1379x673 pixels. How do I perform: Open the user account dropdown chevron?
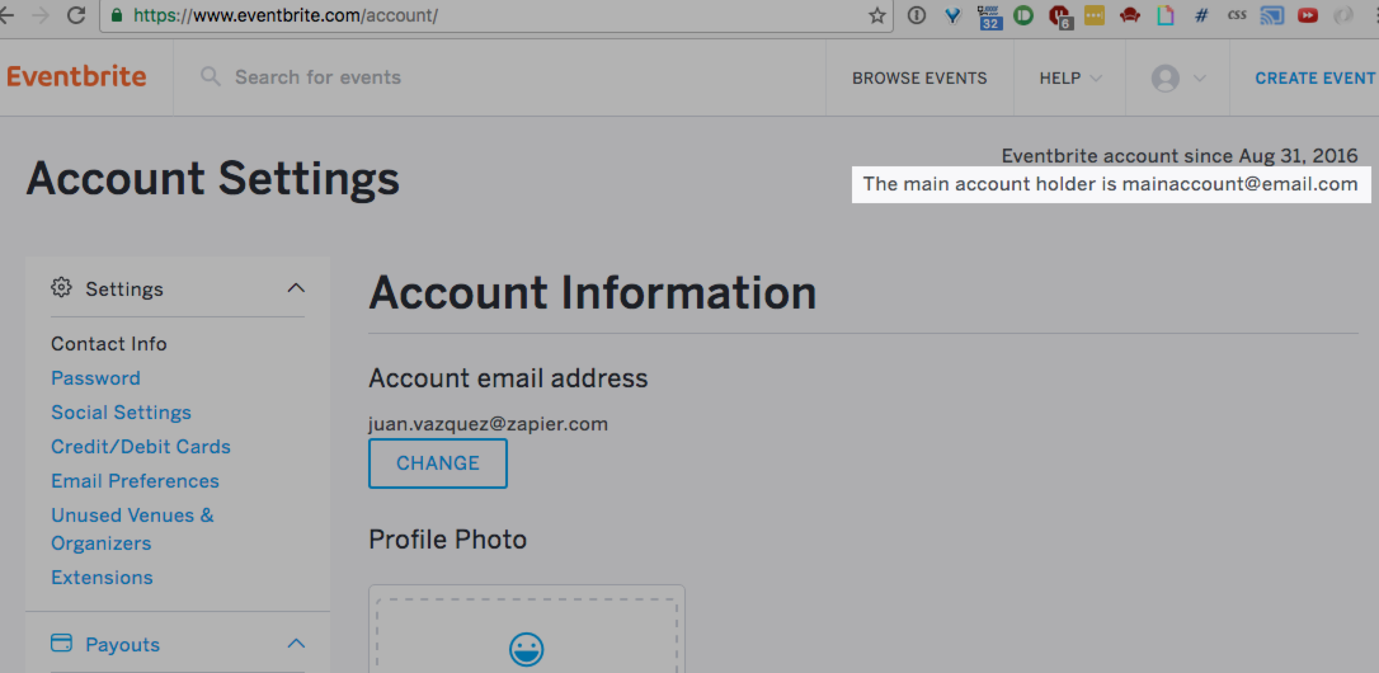point(1199,78)
